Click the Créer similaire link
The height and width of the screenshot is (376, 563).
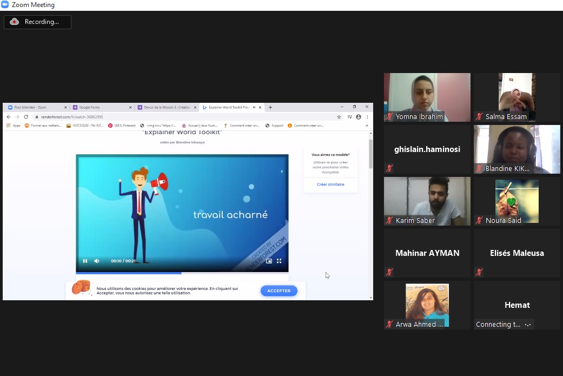pos(330,184)
